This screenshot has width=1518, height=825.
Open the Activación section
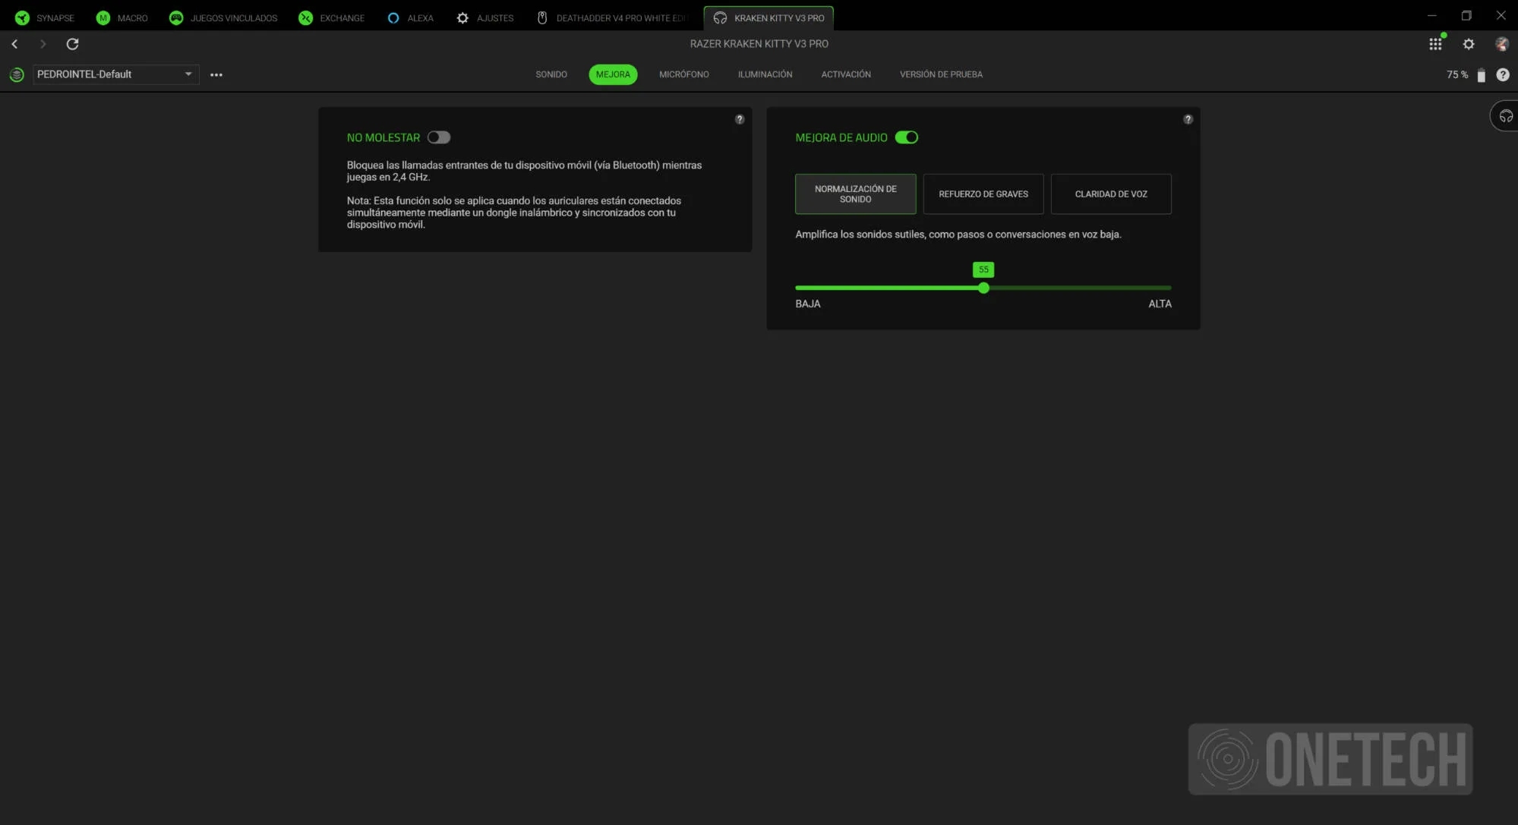846,74
